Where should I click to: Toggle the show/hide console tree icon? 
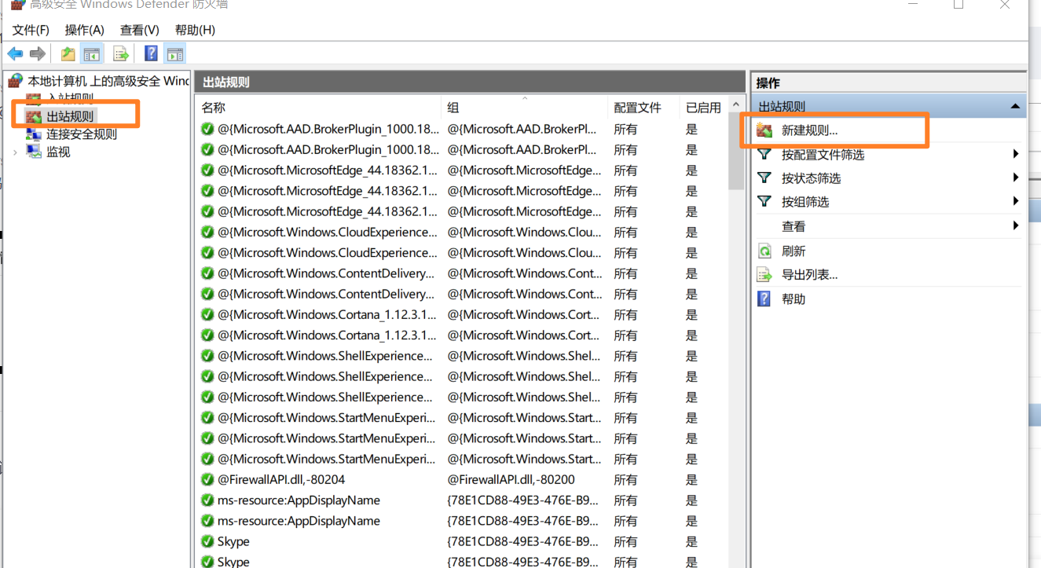coord(92,53)
